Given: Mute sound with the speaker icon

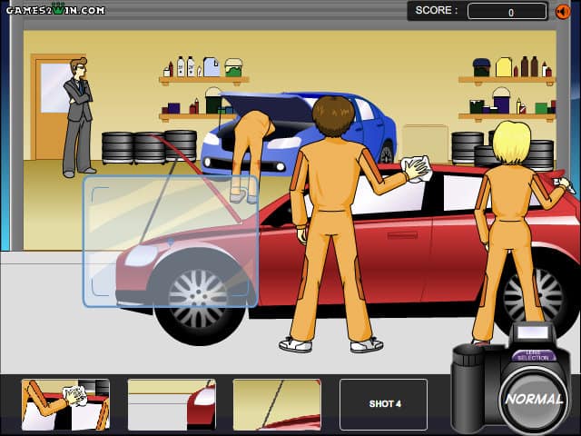Looking at the screenshot, I should pos(563,12).
